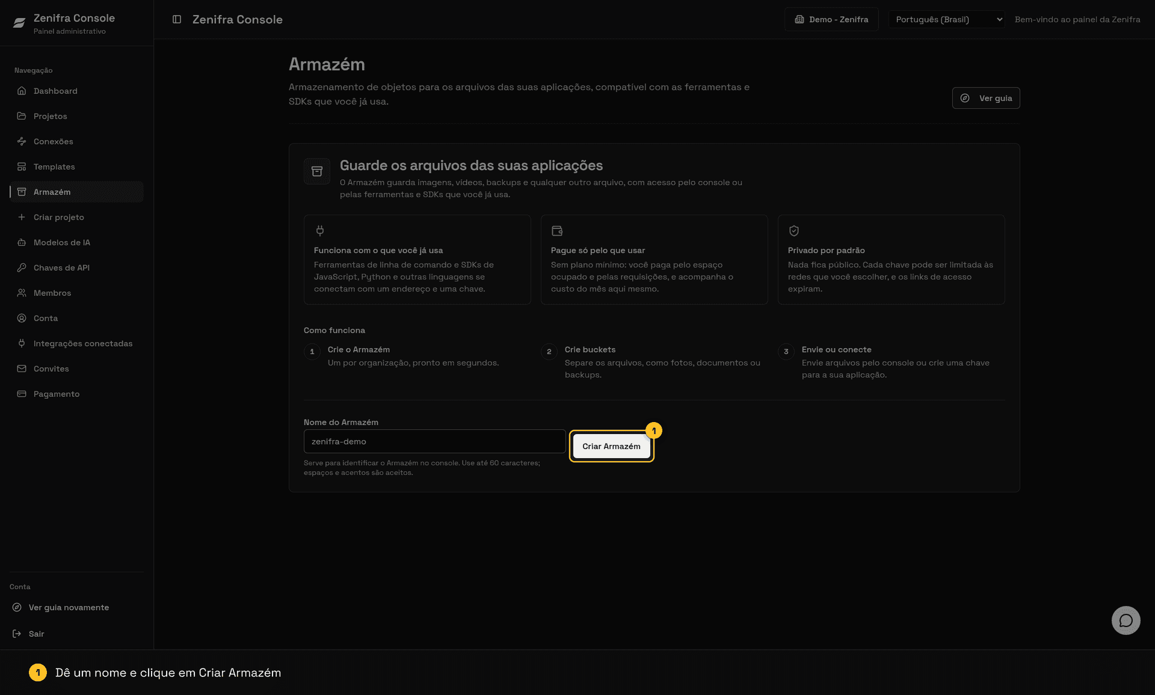Click the 'Como funciona' heading

coord(334,330)
